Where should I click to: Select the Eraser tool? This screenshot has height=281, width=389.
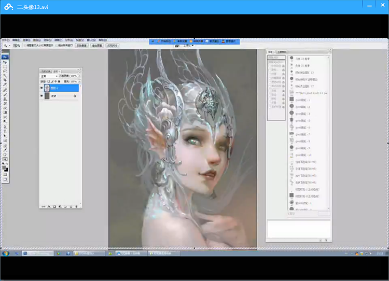point(5,108)
